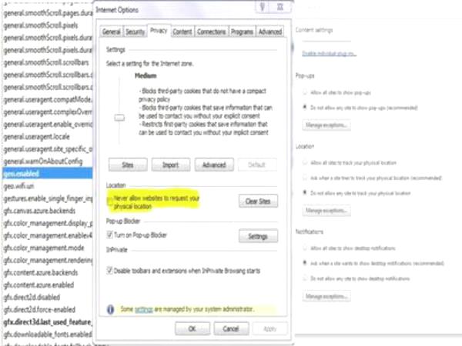Select Do not allow any site to show notifications
Image resolution: width=462 pixels, height=346 pixels.
coord(305,278)
